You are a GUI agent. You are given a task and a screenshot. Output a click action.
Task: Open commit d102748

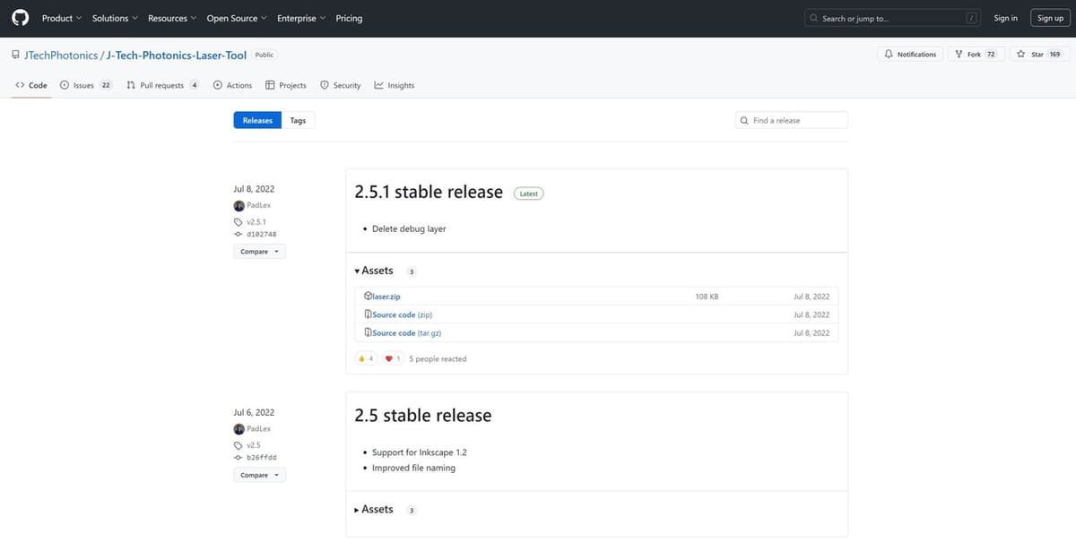tap(261, 234)
